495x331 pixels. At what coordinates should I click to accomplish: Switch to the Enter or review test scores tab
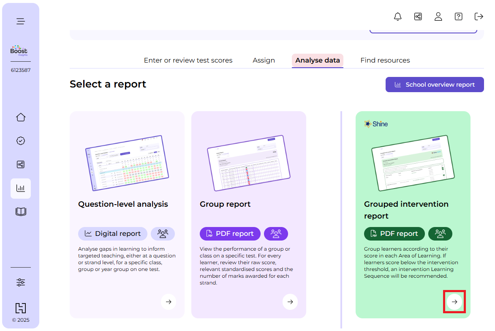click(x=188, y=60)
